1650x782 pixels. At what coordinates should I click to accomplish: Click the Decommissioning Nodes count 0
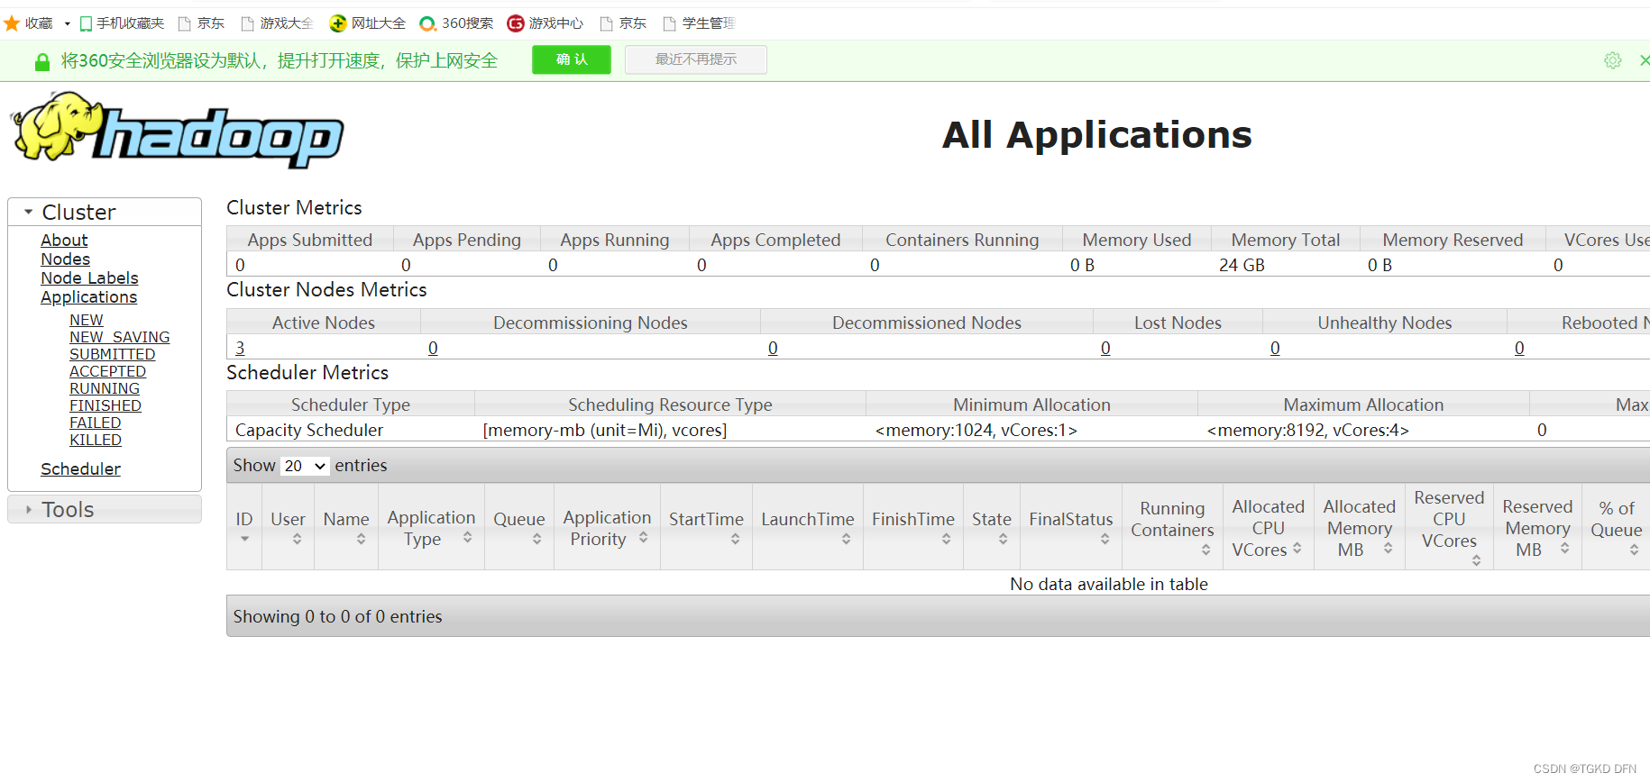433,348
